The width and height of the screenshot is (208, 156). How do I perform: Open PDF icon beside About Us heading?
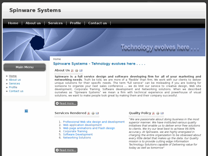coord(72,70)
